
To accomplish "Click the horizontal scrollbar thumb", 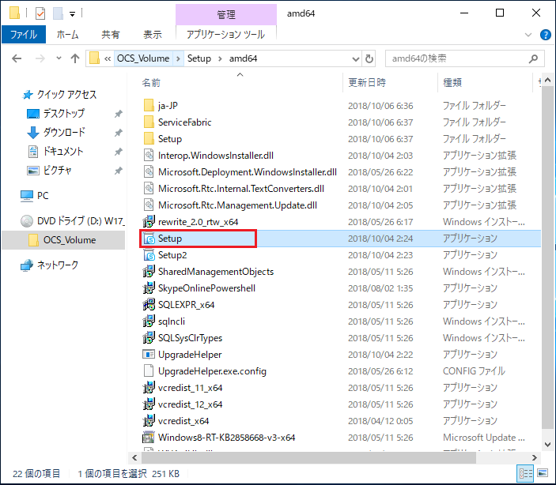I will click(308, 457).
